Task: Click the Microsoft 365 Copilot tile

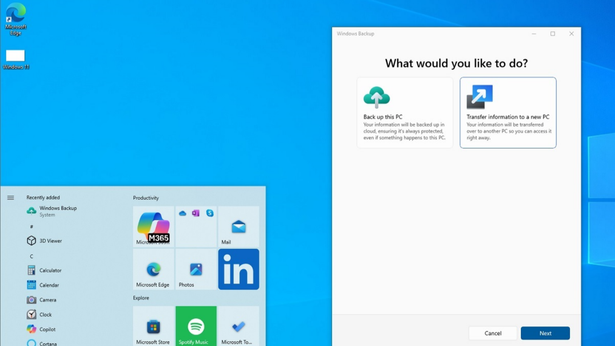Action: point(153,227)
